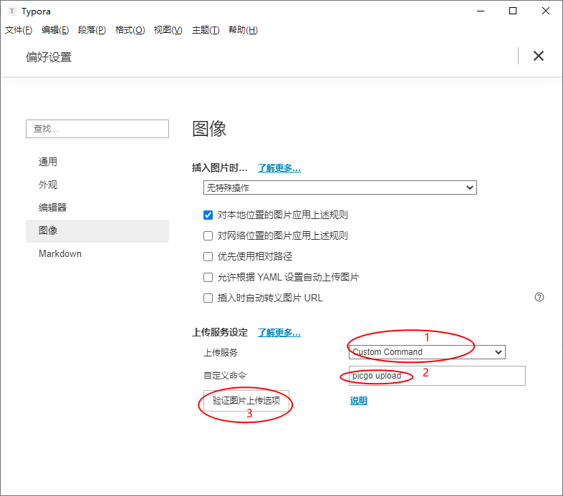Open the 视图(V) menu
The width and height of the screenshot is (563, 496).
click(168, 30)
